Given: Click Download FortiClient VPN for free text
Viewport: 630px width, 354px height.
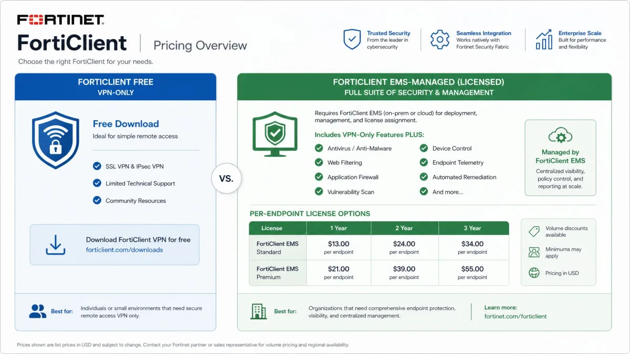Looking at the screenshot, I should point(138,240).
